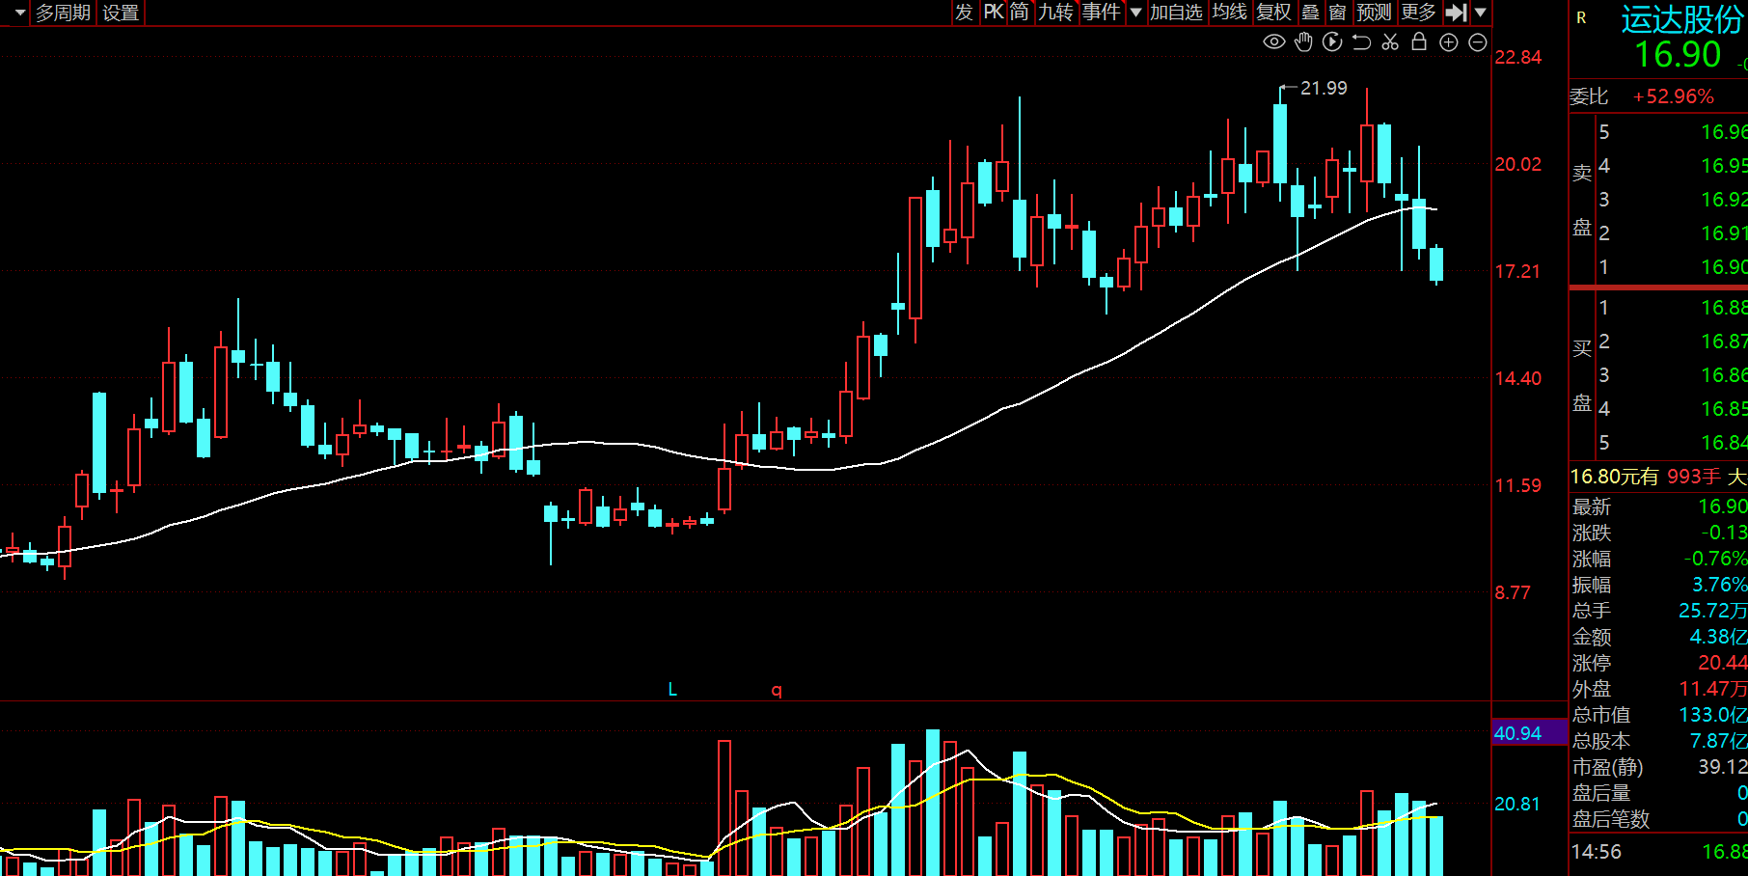Open the dropdown arrow left of 多周期
This screenshot has height=876, width=1748.
[19, 13]
